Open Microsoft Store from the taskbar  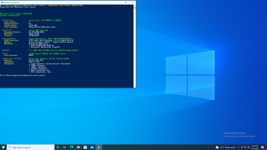tap(85, 147)
